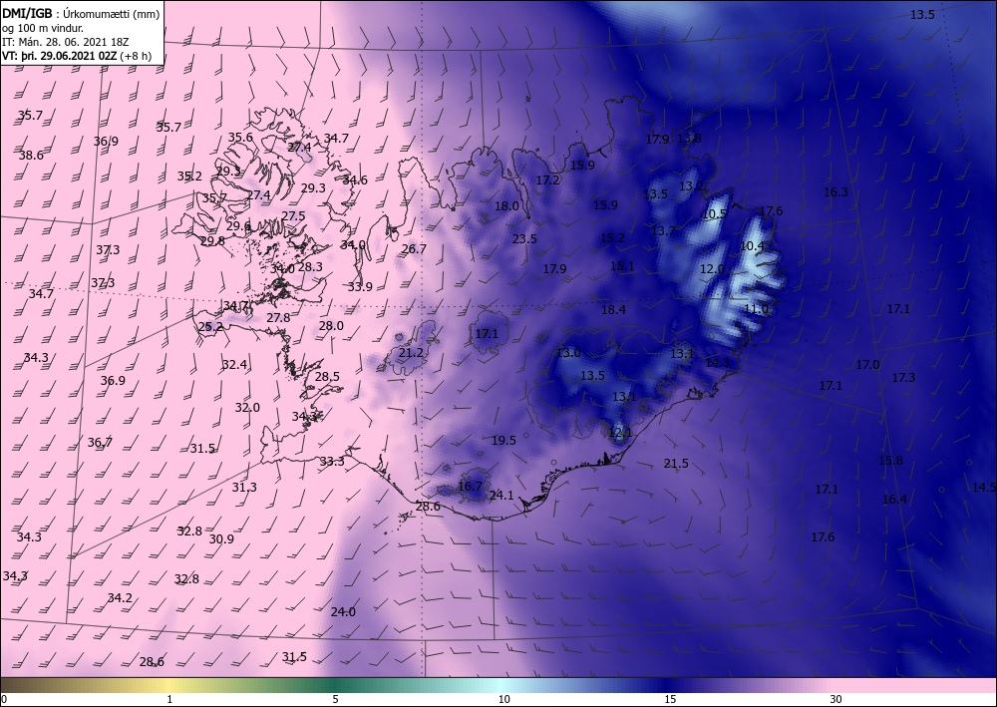Click the map value 17.3

pos(903,378)
